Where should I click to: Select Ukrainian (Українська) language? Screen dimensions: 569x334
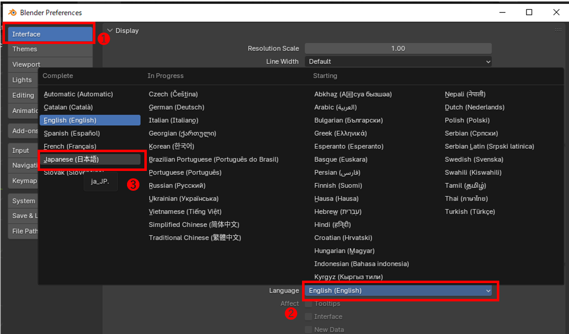pos(183,198)
